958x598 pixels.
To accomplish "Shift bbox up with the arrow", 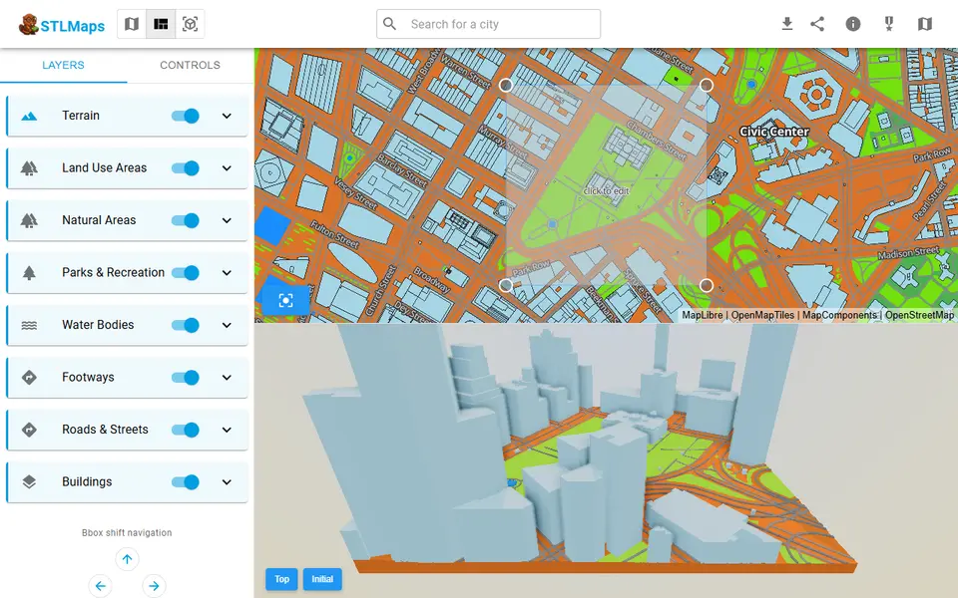I will click(x=127, y=559).
